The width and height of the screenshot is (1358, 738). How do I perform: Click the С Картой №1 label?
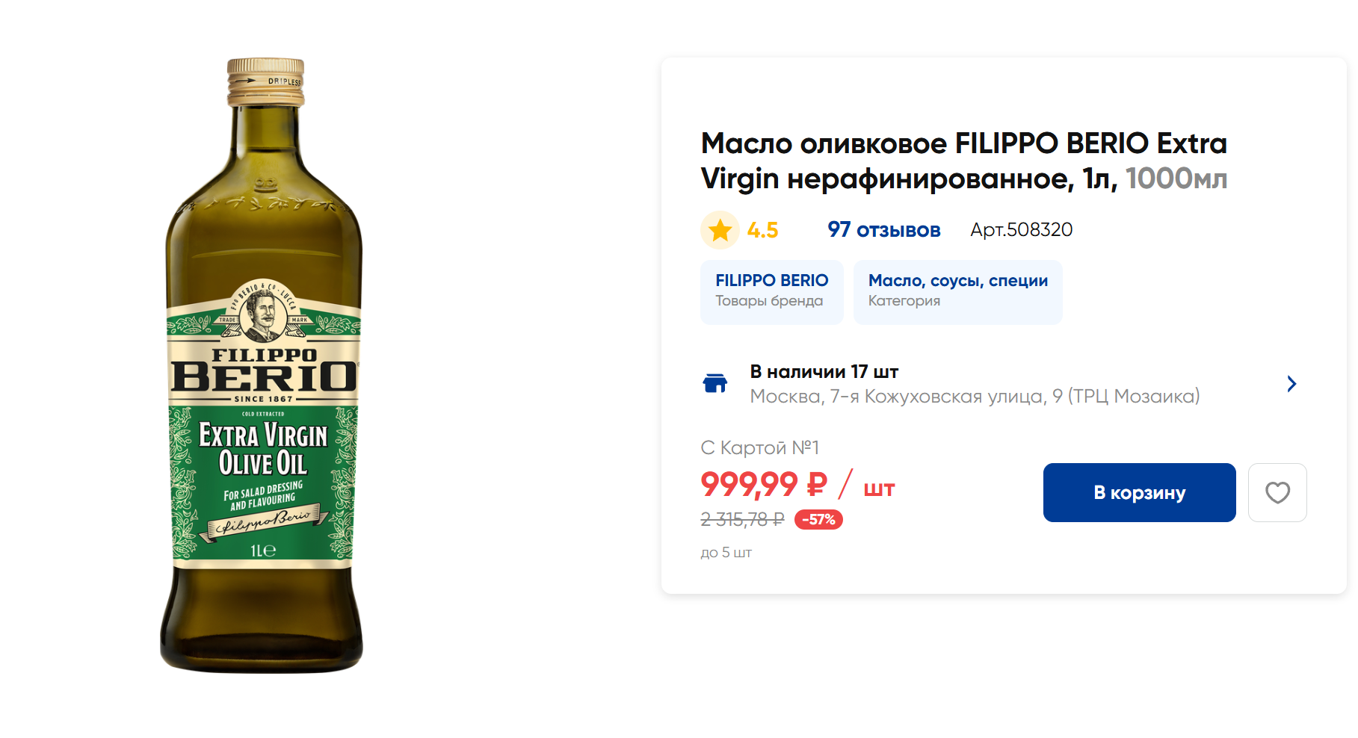[759, 447]
